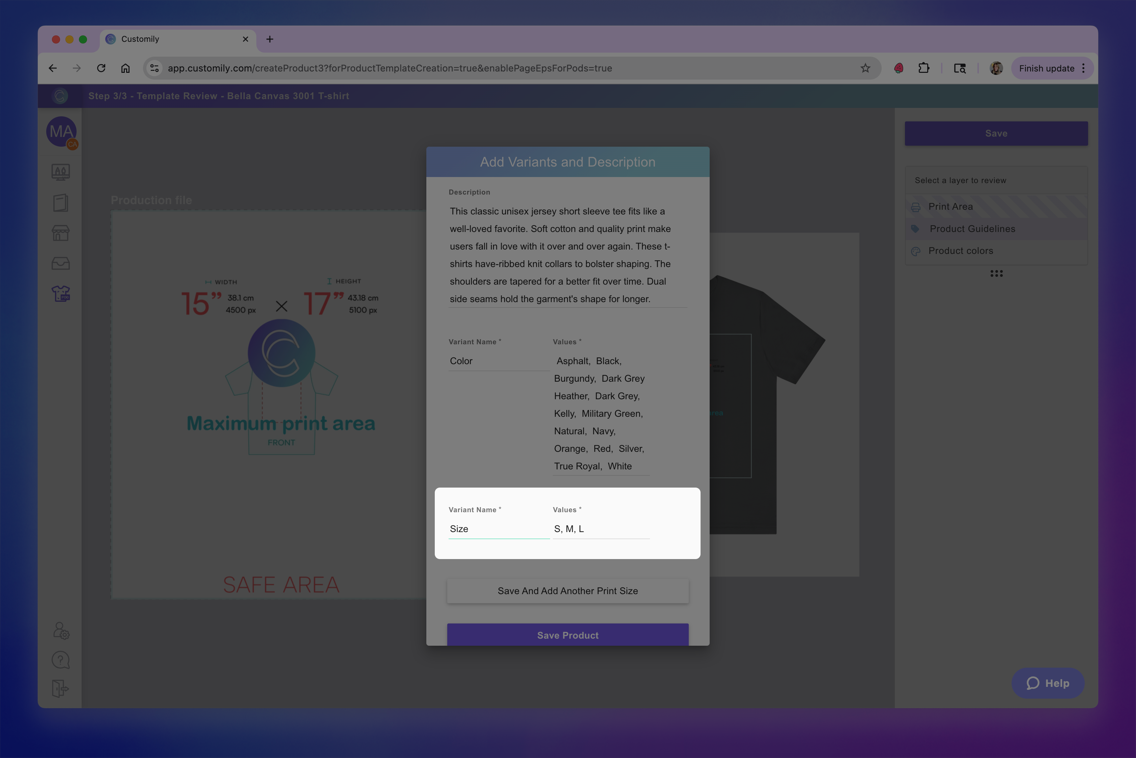
Task: Click the inbox tray sidebar icon
Action: pyautogui.click(x=60, y=263)
